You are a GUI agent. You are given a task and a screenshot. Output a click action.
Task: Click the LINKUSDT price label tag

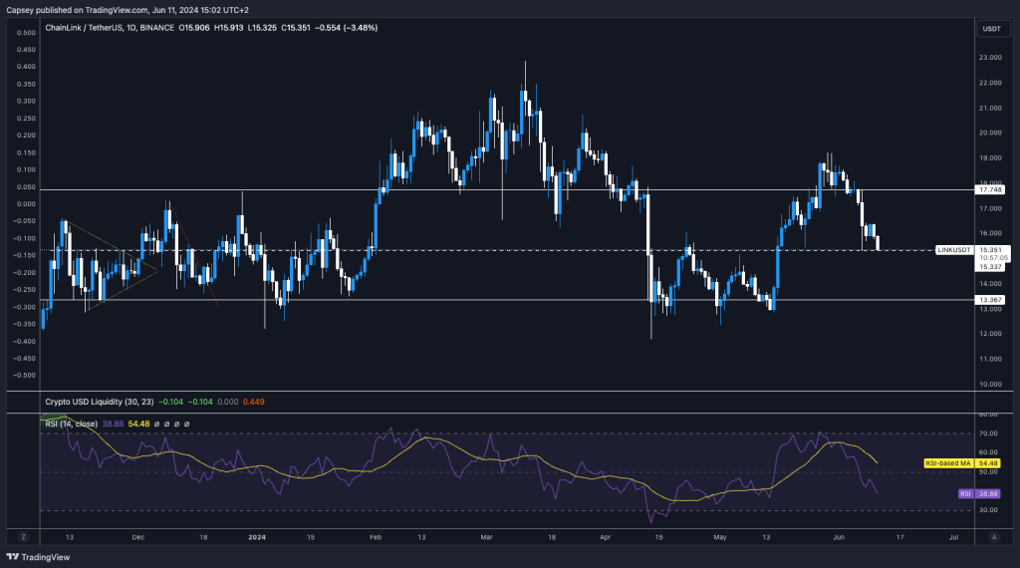point(954,249)
